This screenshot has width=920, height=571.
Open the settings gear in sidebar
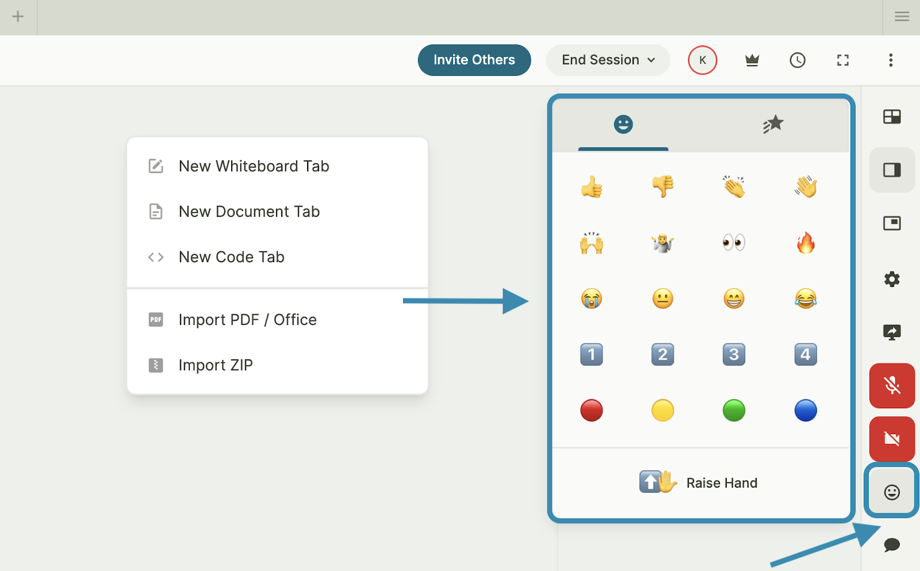pos(891,279)
